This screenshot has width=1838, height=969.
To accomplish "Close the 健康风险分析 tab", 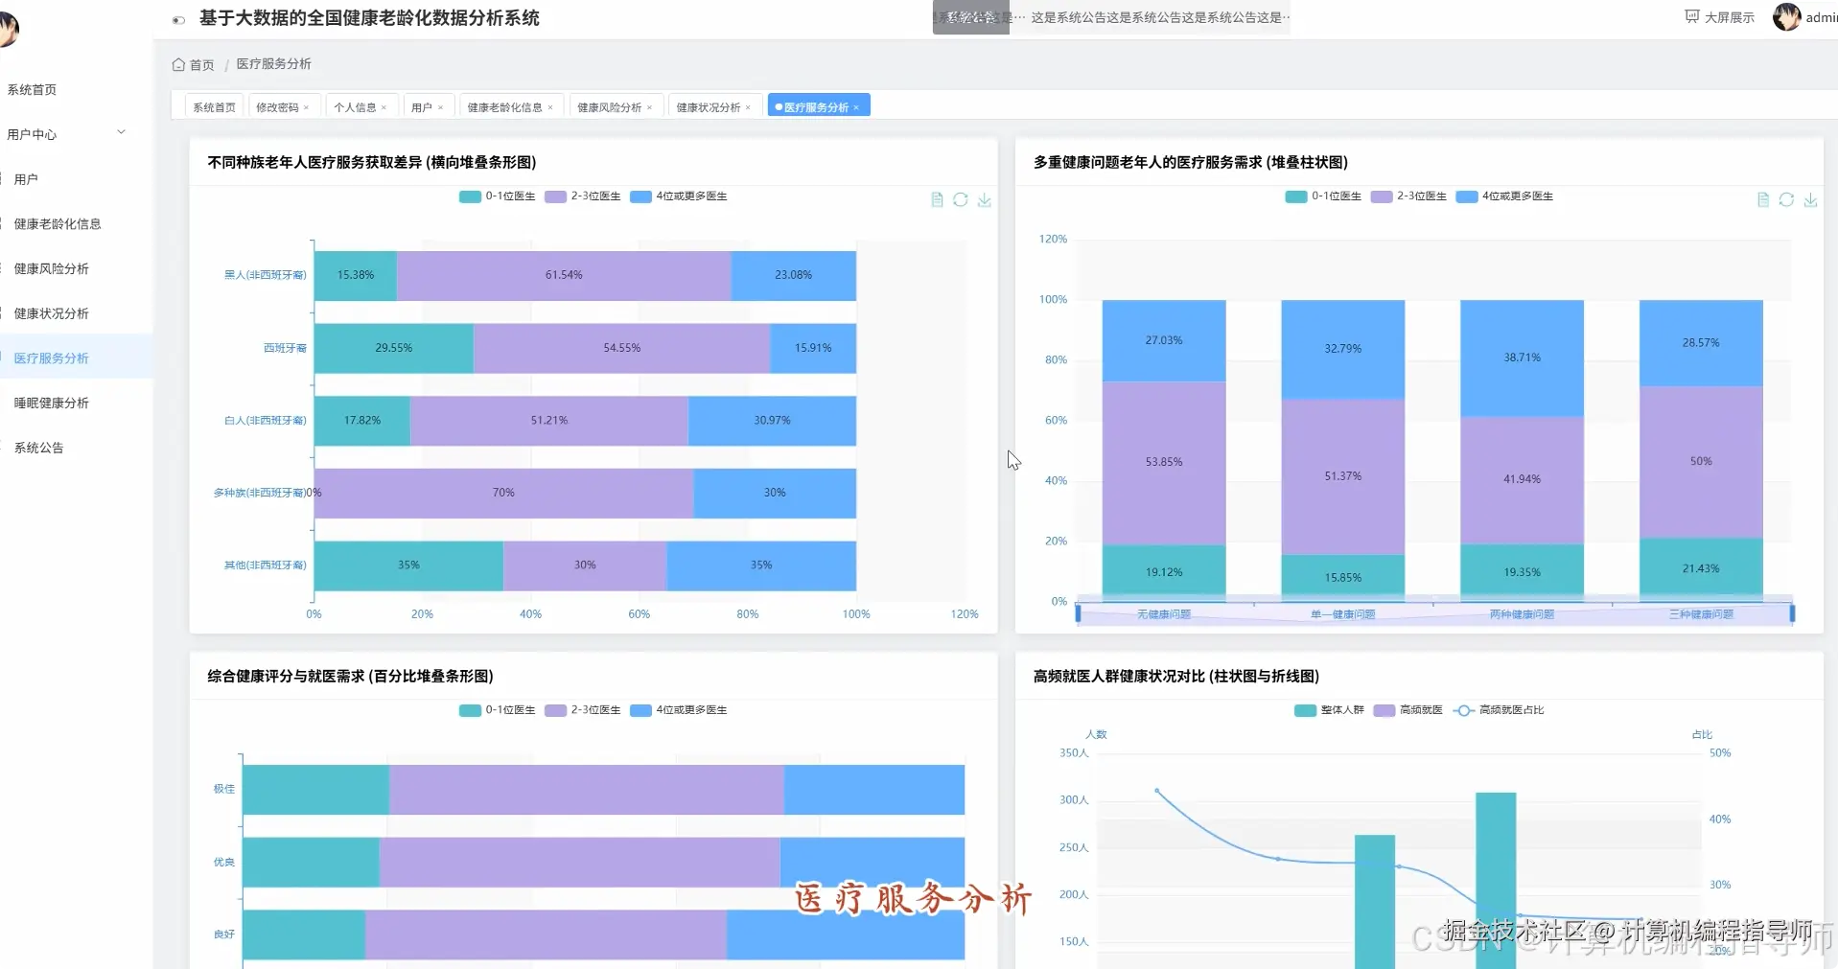I will pos(650,107).
